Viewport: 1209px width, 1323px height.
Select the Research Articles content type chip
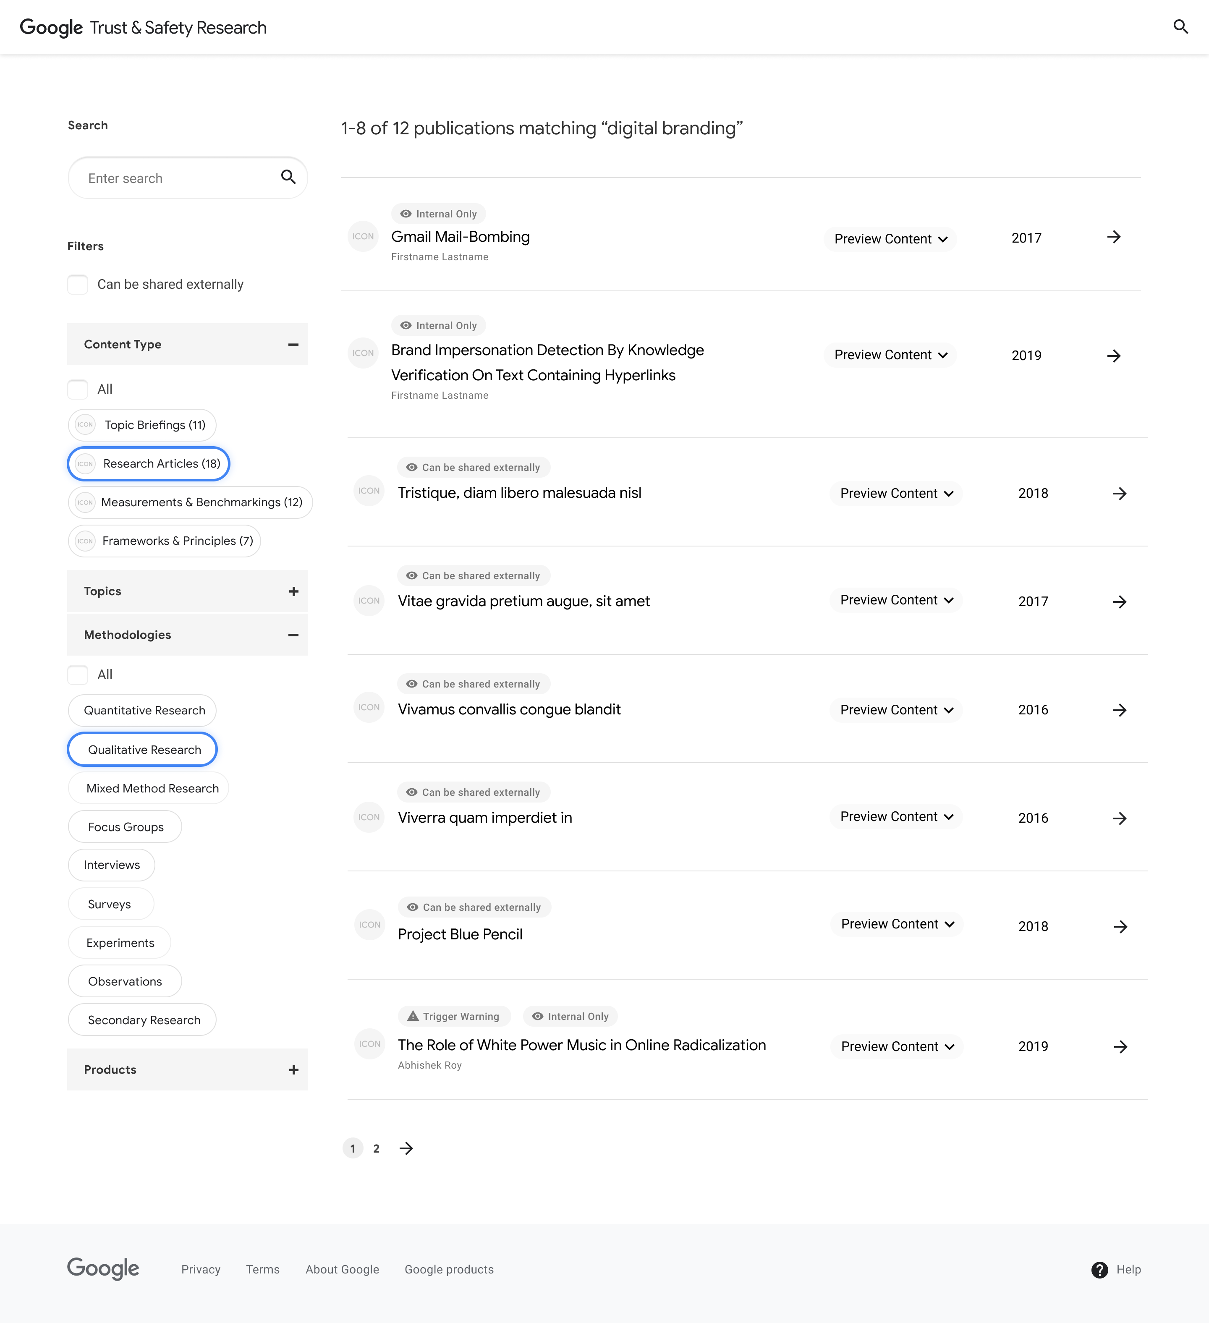coord(148,463)
